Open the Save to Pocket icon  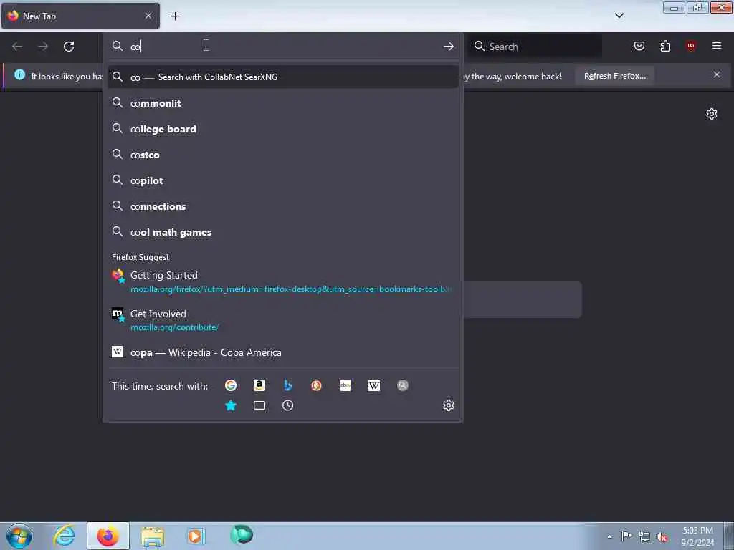coord(639,46)
